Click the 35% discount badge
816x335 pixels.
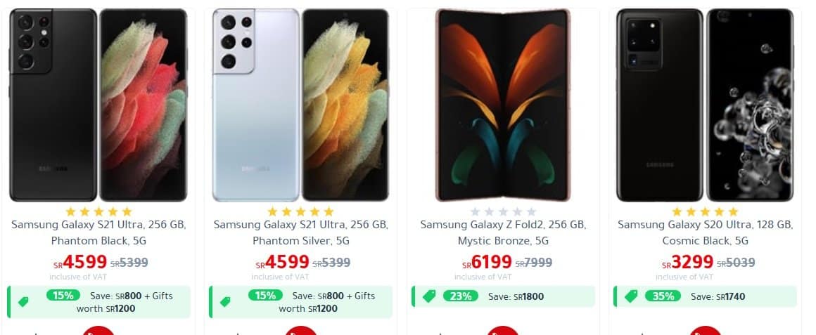coord(663,296)
